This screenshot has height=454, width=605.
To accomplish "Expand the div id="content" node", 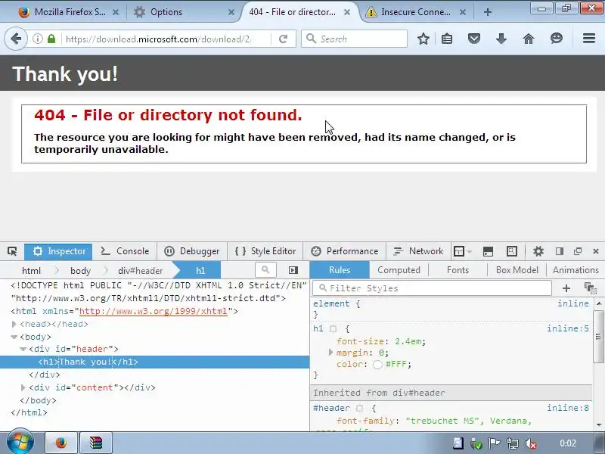I will (23, 387).
